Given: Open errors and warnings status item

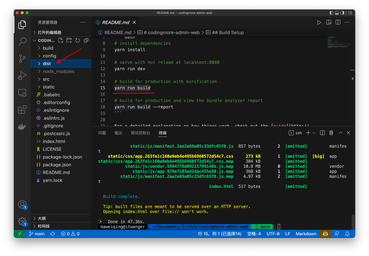Looking at the screenshot, I should 70,234.
